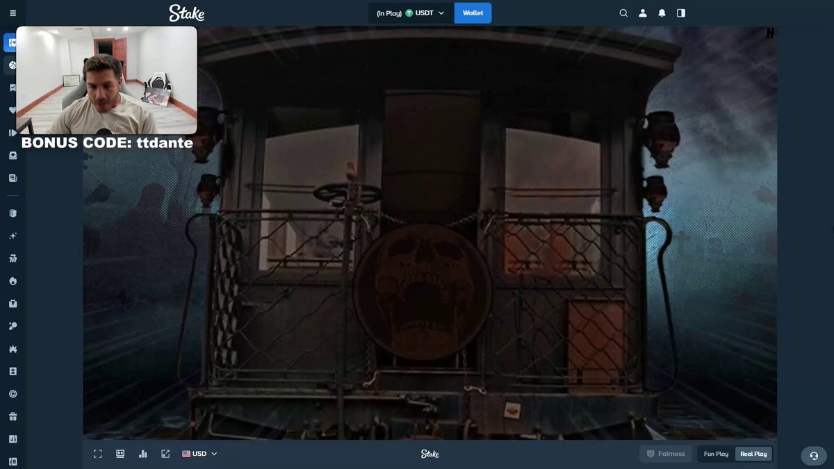Open the hamburger menu in top-left
Viewport: 834px width, 469px height.
13,13
